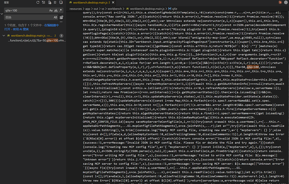
Task: Click orange sparkle icon top right
Action: [x=280, y=3]
